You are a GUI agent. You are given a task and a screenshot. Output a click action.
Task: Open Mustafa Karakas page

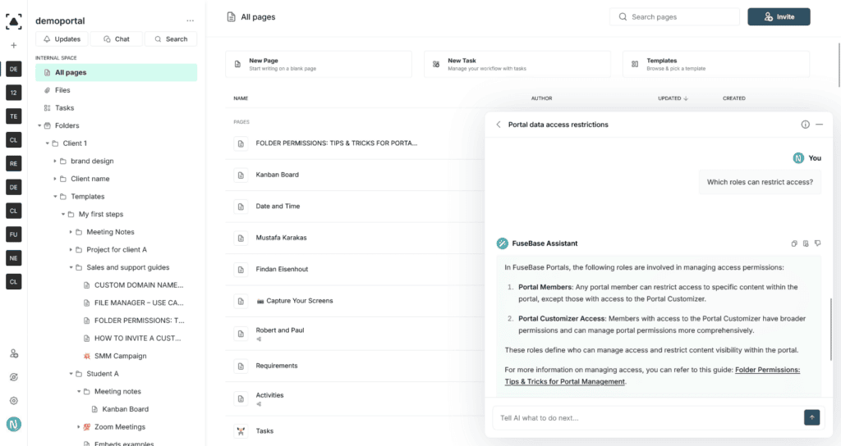281,238
